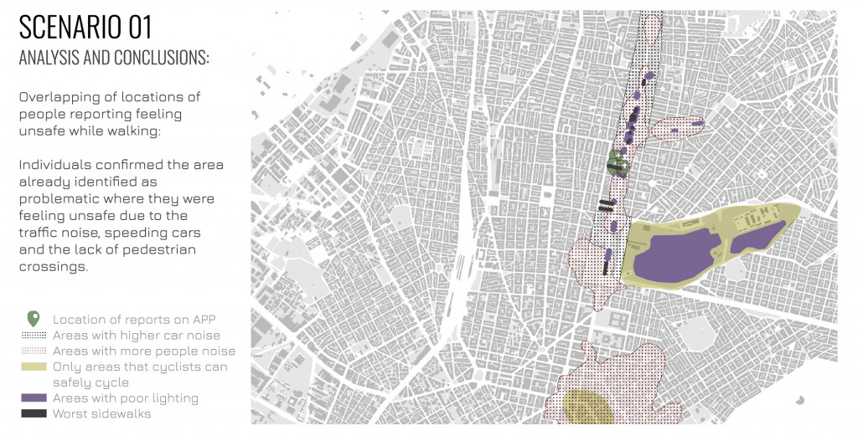Select the red dotted people noise legend swatch
Image resolution: width=858 pixels, height=441 pixels.
(33, 351)
